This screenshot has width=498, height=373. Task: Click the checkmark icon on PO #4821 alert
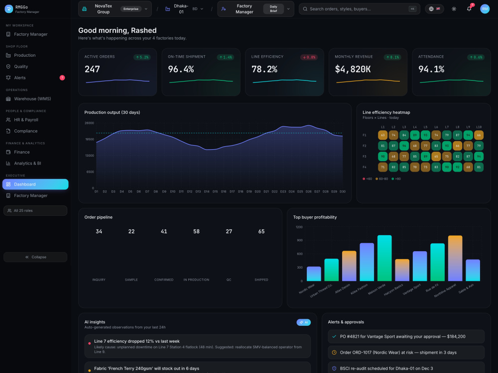point(334,337)
